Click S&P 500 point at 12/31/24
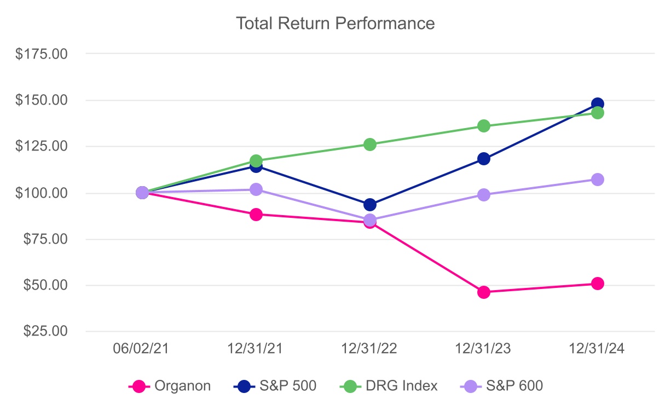 point(598,104)
